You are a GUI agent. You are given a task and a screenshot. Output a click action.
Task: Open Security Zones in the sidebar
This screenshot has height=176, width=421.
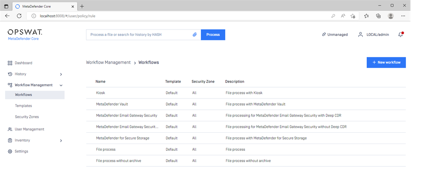pyautogui.click(x=27, y=117)
